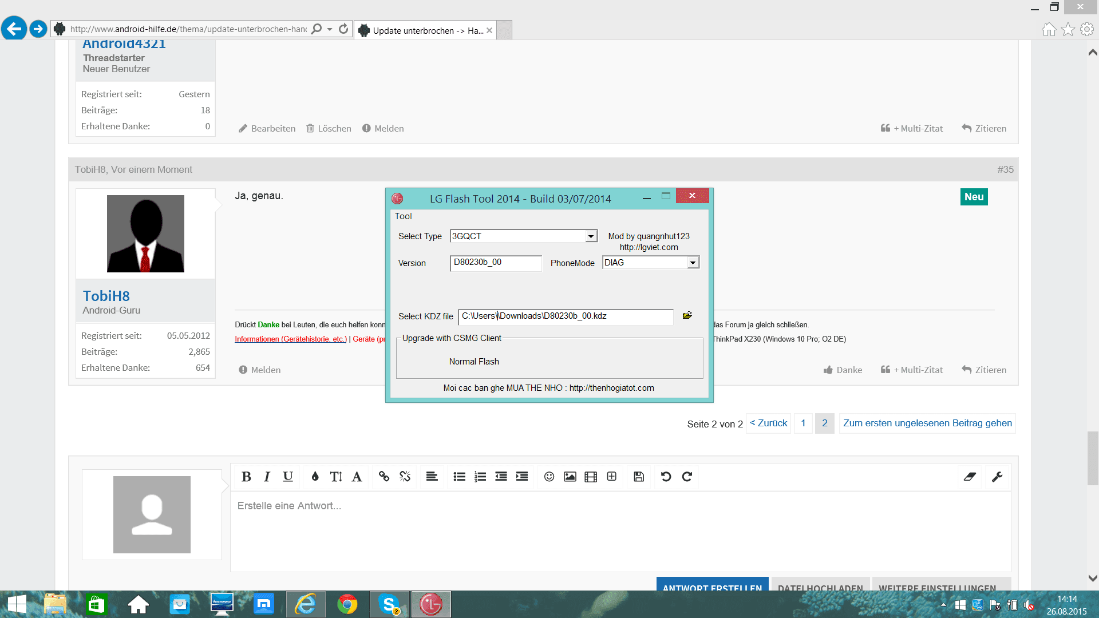
Task: Click the Select KDZ file path field
Action: [566, 316]
